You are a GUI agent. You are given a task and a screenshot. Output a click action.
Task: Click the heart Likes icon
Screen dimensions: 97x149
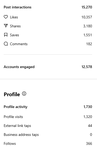pos(6,17)
